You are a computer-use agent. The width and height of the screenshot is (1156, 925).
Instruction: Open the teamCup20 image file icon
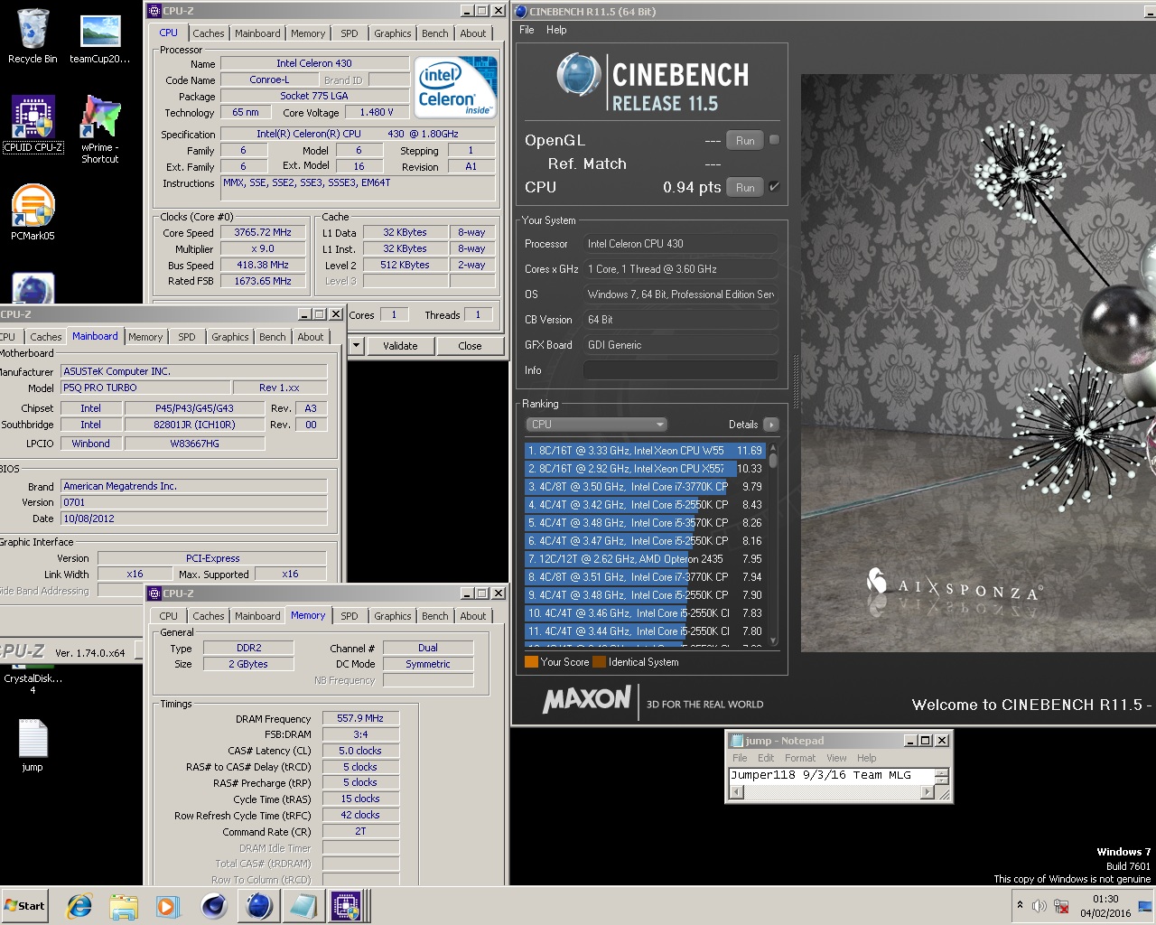click(100, 36)
